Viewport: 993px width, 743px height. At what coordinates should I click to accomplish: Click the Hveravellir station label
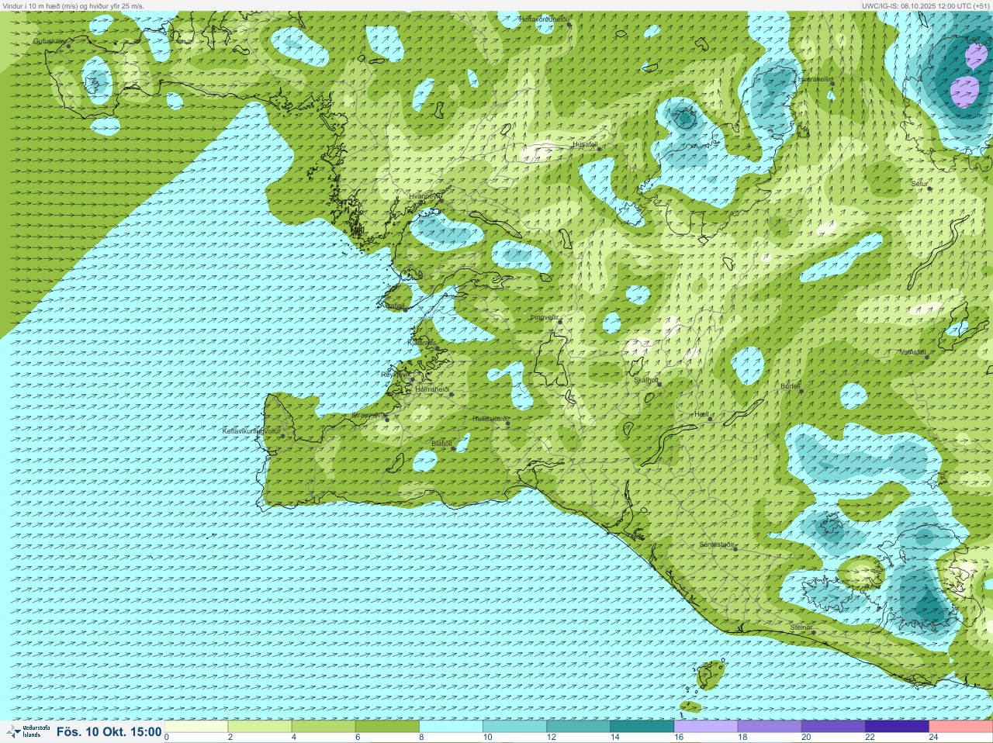(815, 79)
